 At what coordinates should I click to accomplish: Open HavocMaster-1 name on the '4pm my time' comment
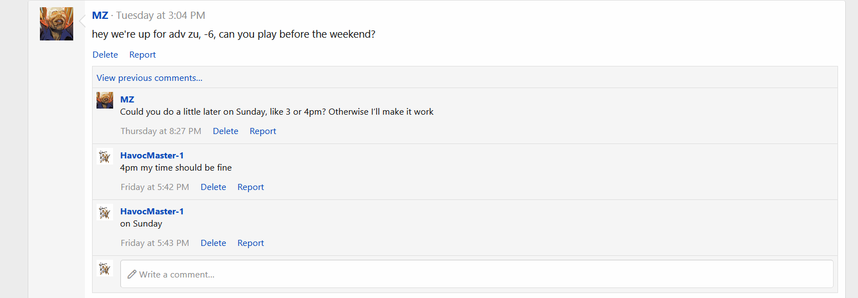(x=152, y=156)
